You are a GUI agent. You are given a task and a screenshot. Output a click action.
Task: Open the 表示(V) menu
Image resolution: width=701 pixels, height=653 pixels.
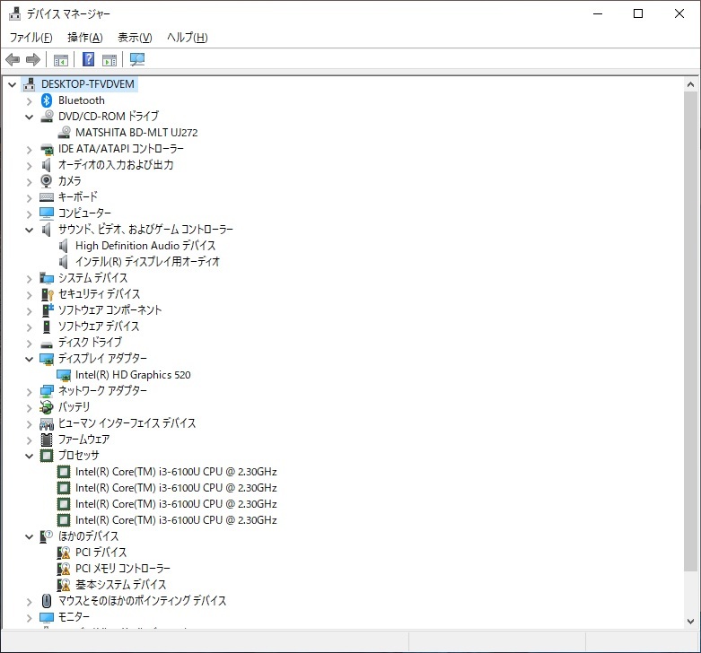[x=135, y=38]
